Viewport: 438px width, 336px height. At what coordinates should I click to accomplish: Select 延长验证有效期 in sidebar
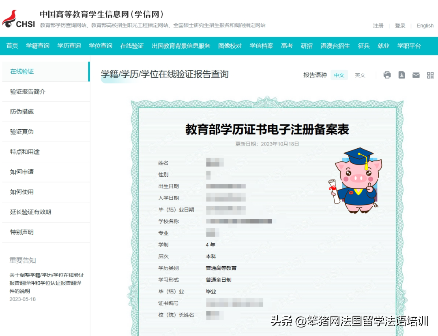pyautogui.click(x=30, y=212)
